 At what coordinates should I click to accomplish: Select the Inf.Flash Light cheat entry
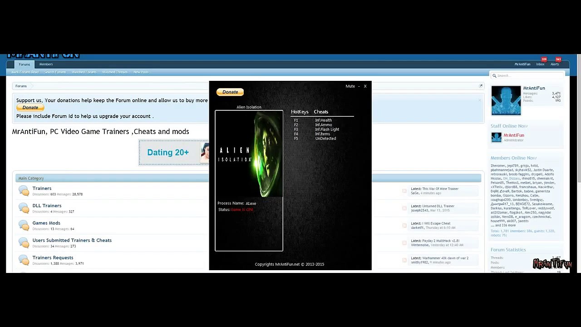click(327, 129)
